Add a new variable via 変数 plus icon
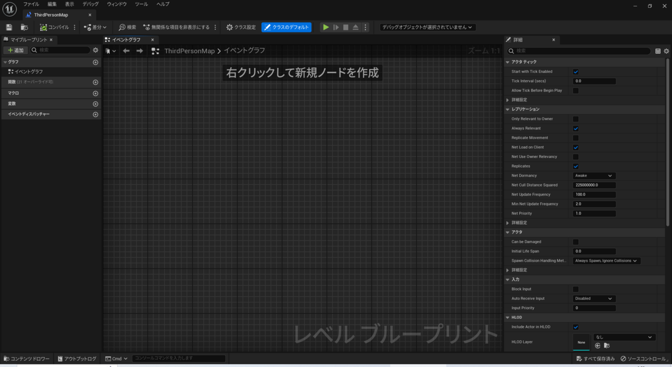The height and width of the screenshot is (367, 672). [96, 104]
